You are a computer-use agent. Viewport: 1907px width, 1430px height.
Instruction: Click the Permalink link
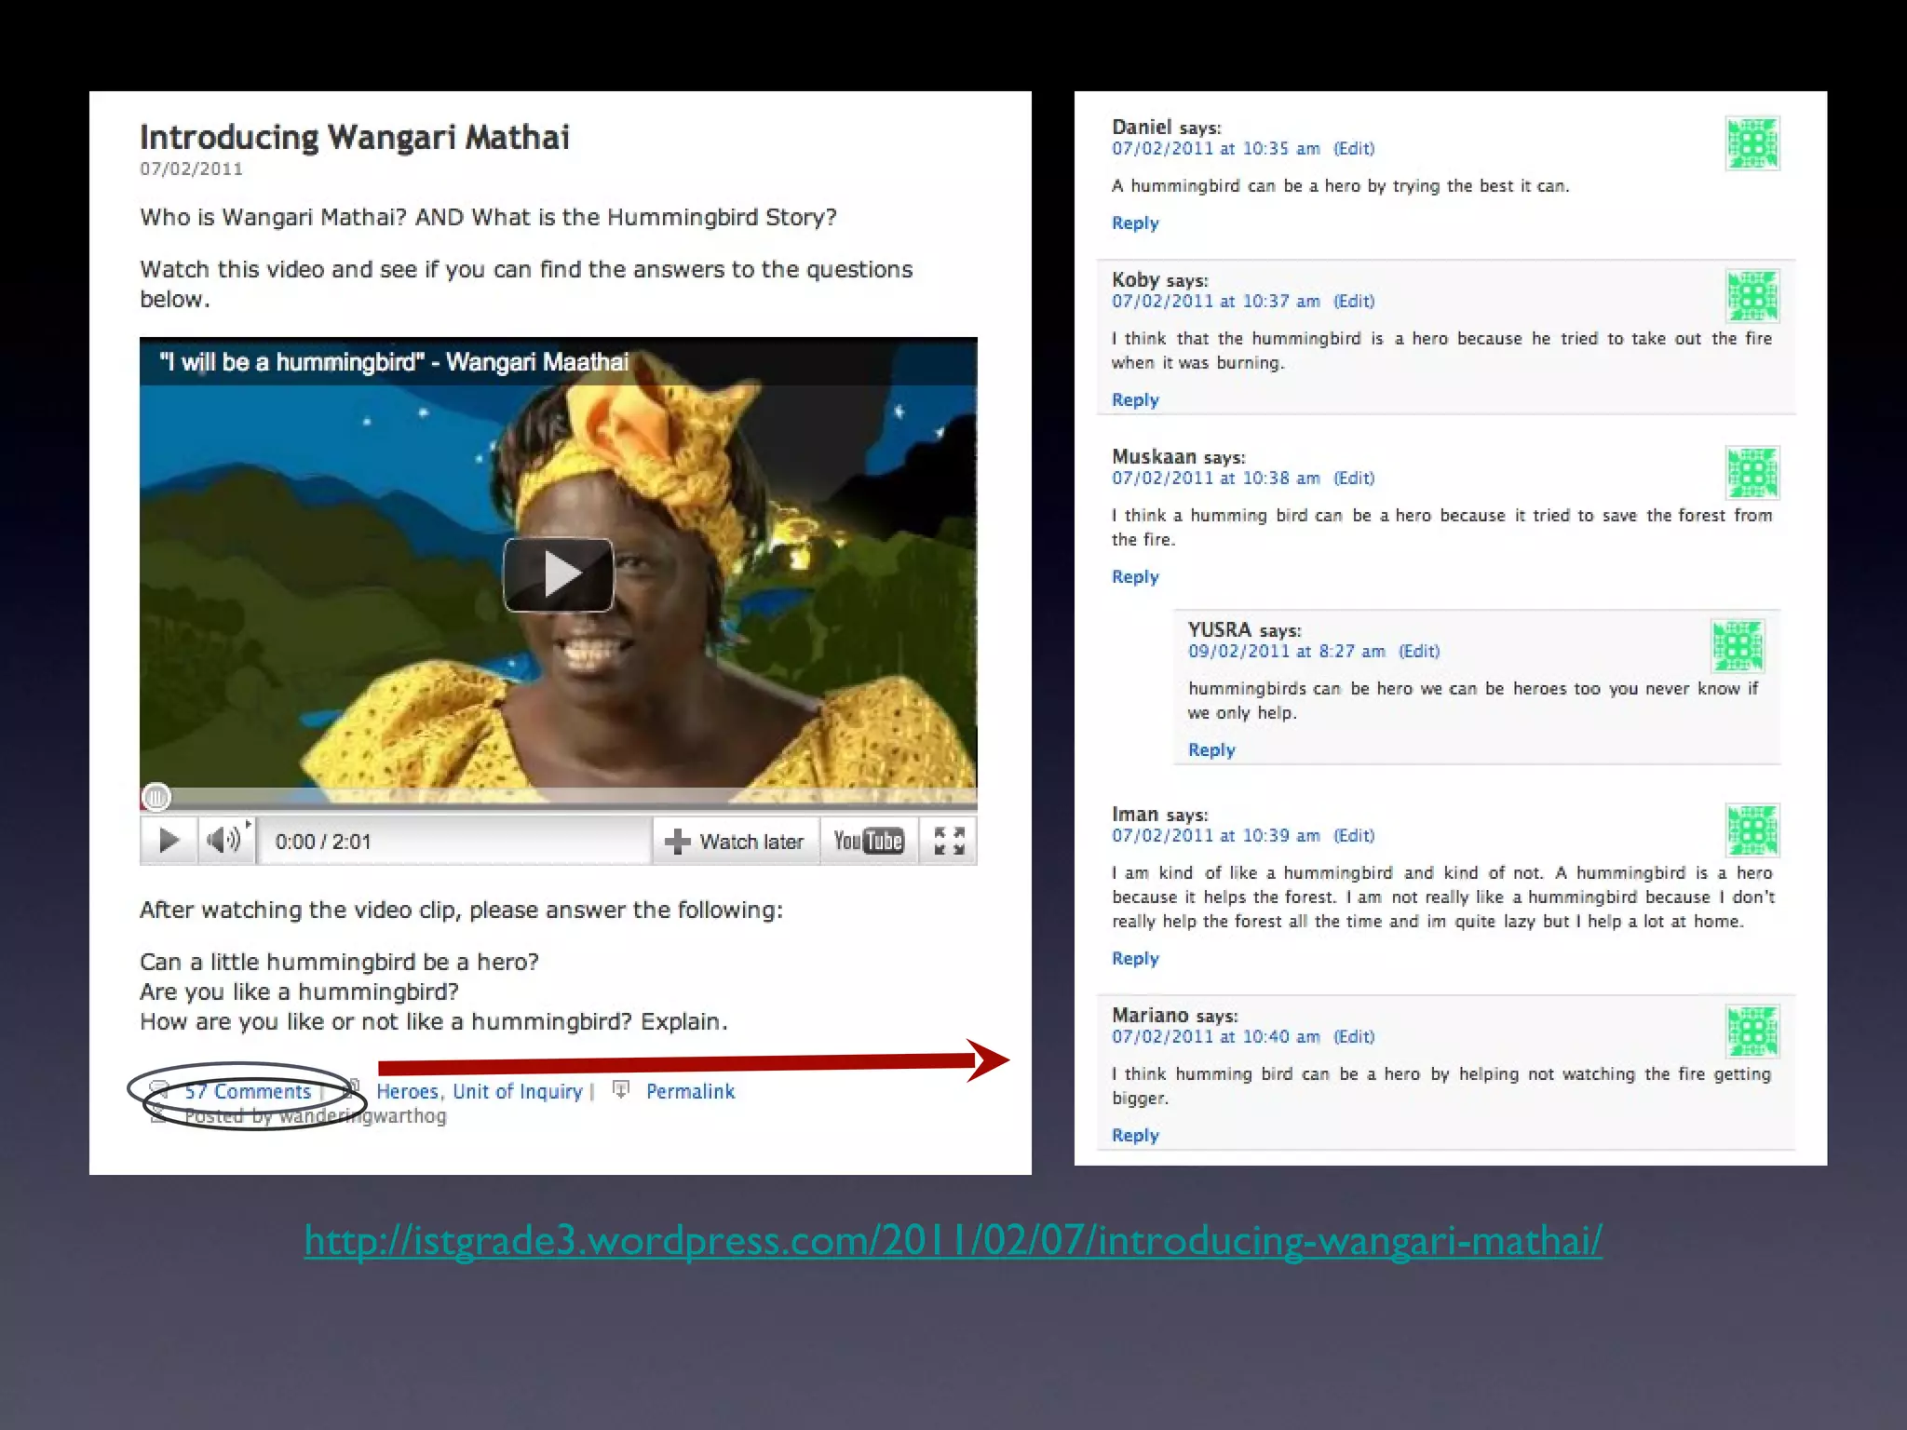click(690, 1091)
